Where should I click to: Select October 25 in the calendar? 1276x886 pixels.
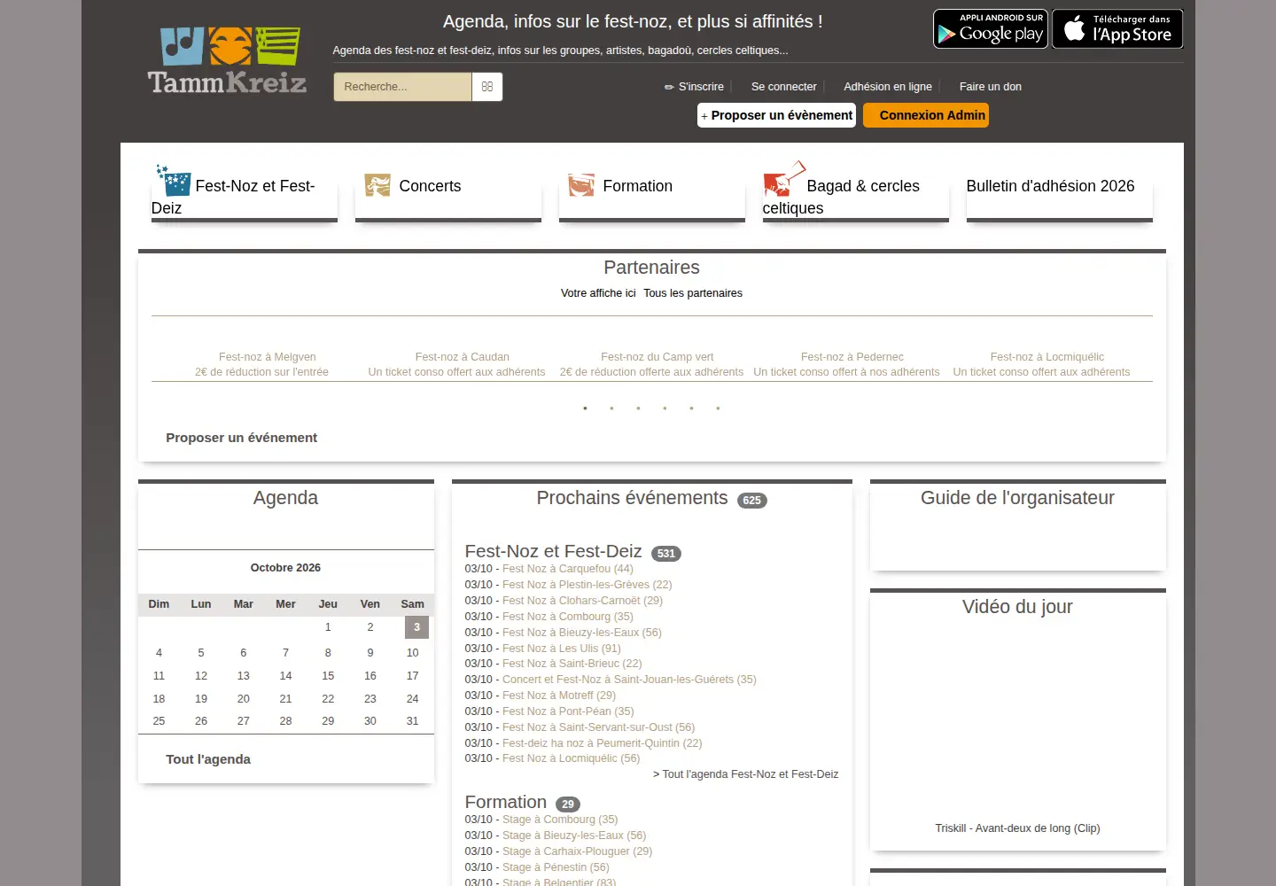point(159,721)
